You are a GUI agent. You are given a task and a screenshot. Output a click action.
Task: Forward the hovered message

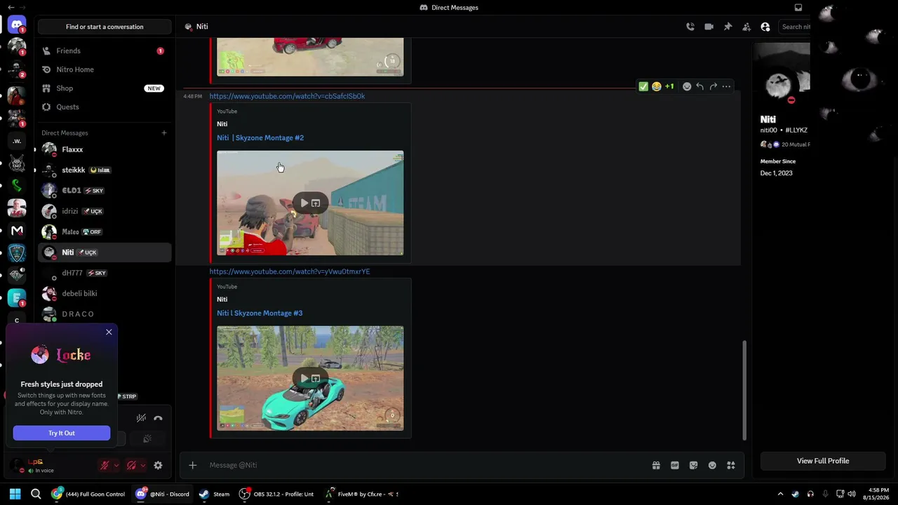713,86
